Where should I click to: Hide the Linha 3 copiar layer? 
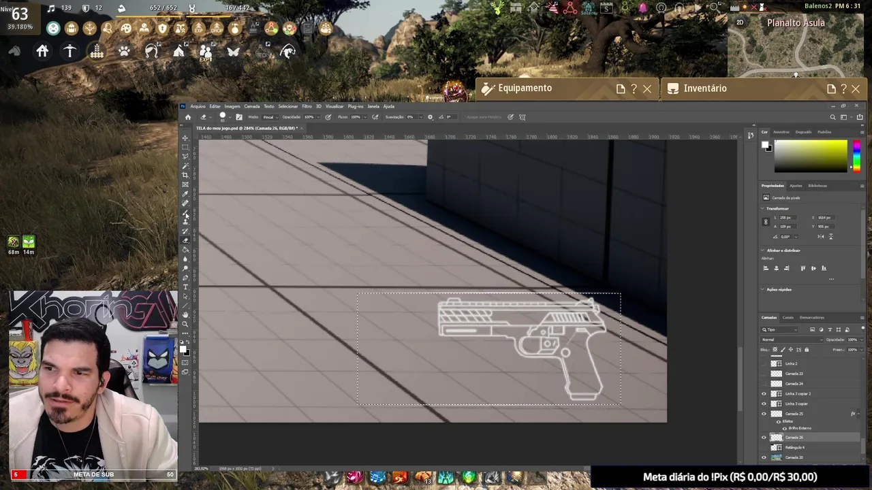(764, 404)
